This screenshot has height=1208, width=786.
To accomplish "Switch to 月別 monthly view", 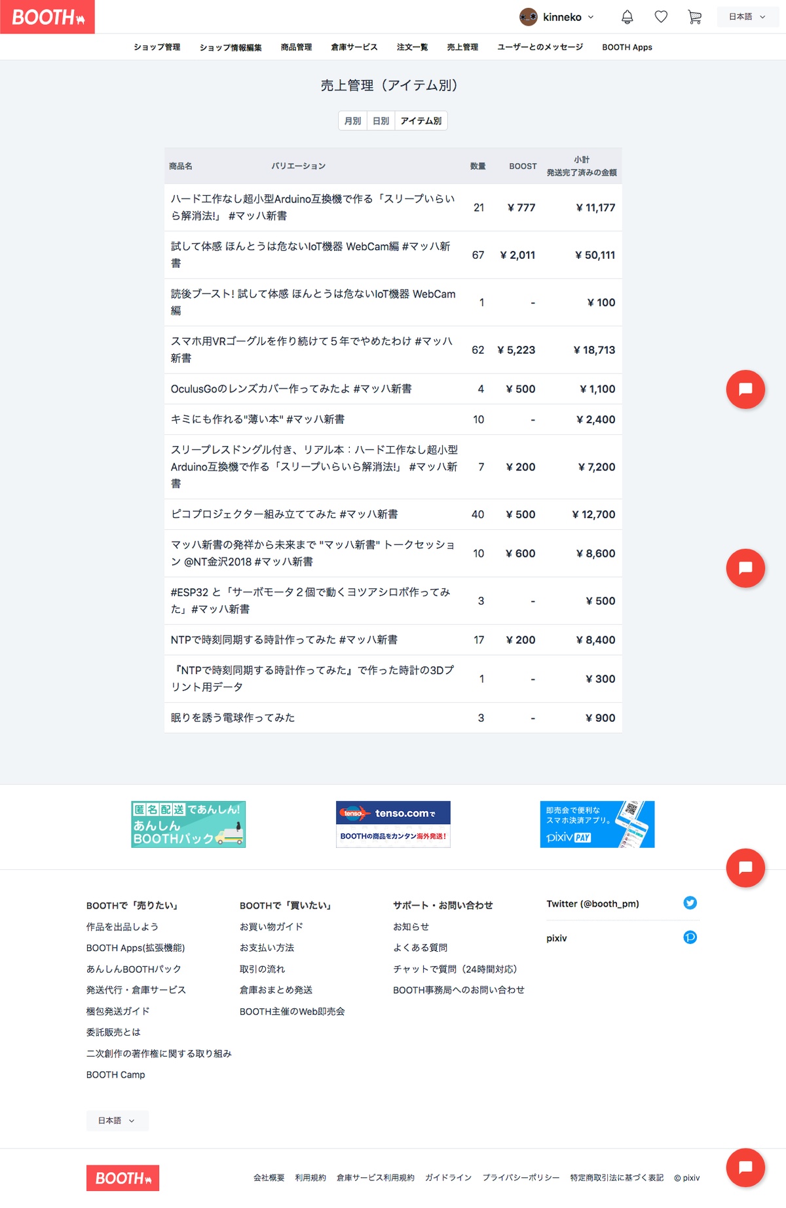I will (352, 121).
